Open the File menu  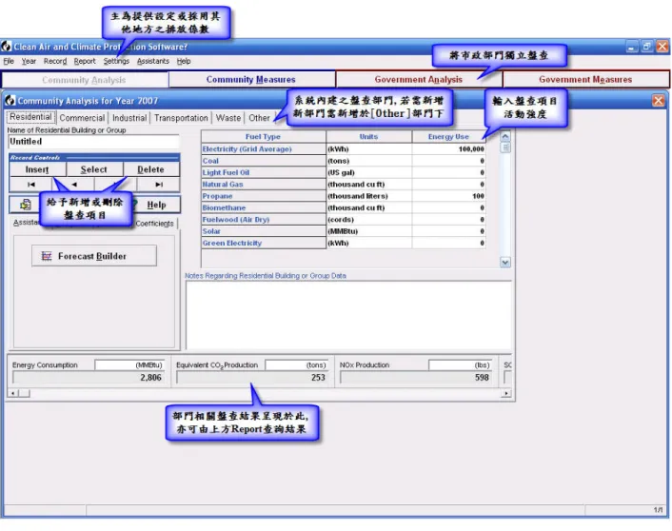pos(9,61)
